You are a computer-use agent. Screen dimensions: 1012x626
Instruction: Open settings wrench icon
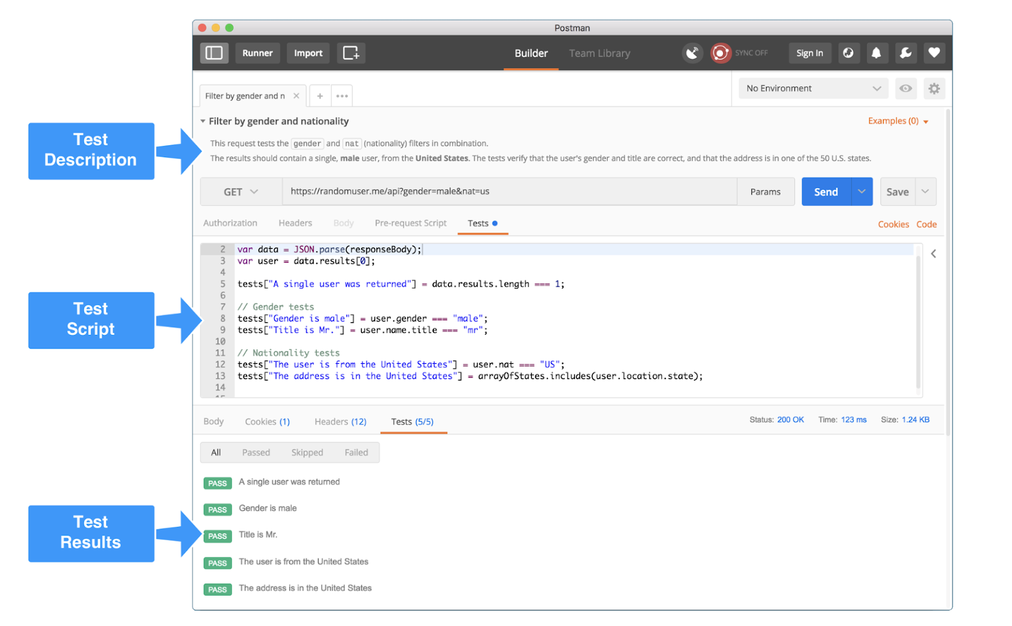click(x=906, y=53)
